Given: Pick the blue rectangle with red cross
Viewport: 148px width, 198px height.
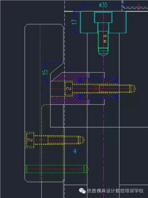Looking at the screenshot, I should pos(98,89).
